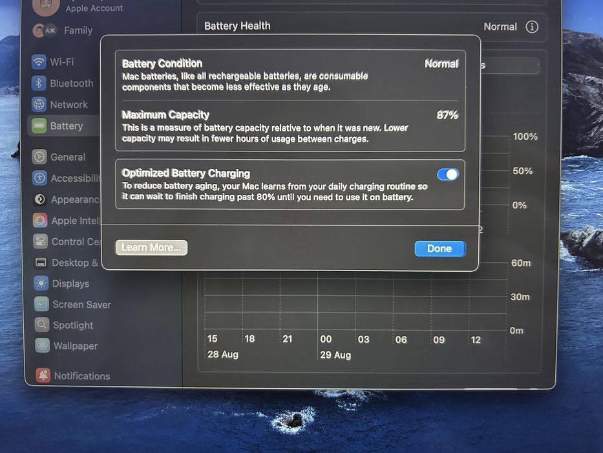Select Screen Saver label in sidebar
Image resolution: width=603 pixels, height=453 pixels.
pyautogui.click(x=82, y=304)
